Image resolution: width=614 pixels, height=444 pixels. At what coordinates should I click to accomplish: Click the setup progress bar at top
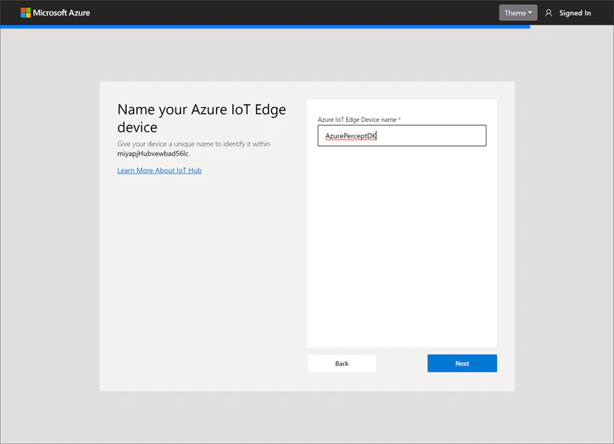(x=265, y=27)
